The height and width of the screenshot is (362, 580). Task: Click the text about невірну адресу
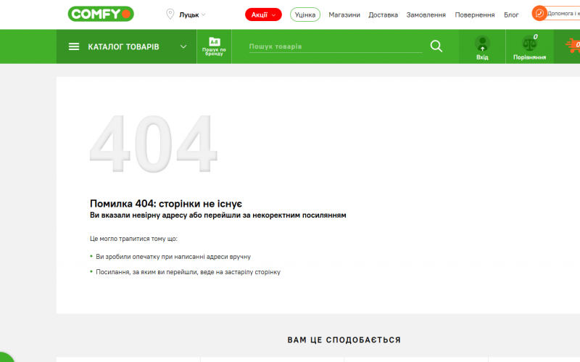pyautogui.click(x=218, y=215)
